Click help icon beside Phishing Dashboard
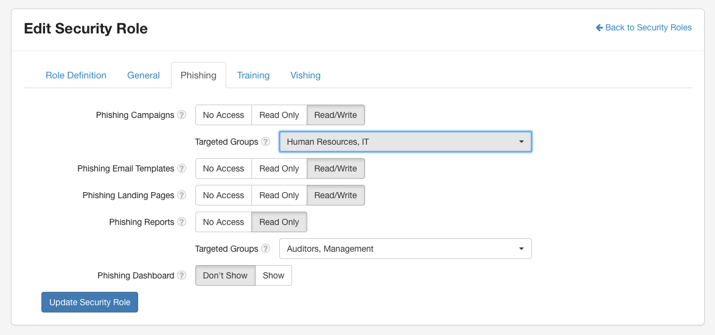This screenshot has width=715, height=335. (181, 275)
